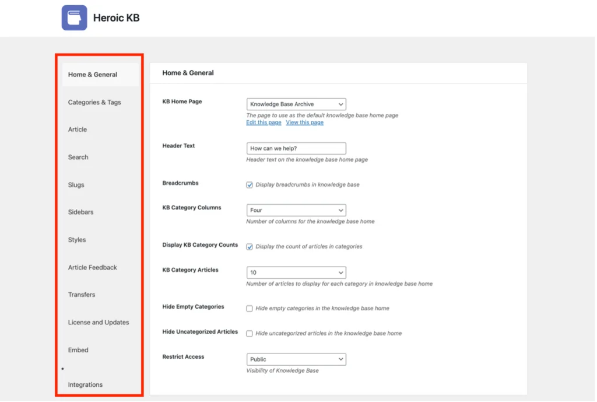The image size is (597, 402).
Task: Enable Hide empty categories checkbox
Action: (250, 309)
